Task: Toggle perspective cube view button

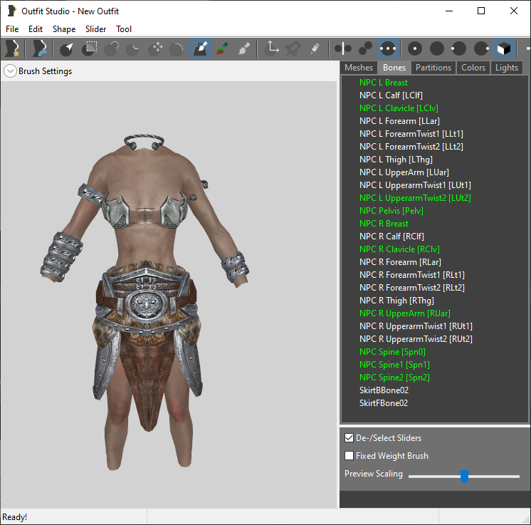Action: [x=504, y=48]
